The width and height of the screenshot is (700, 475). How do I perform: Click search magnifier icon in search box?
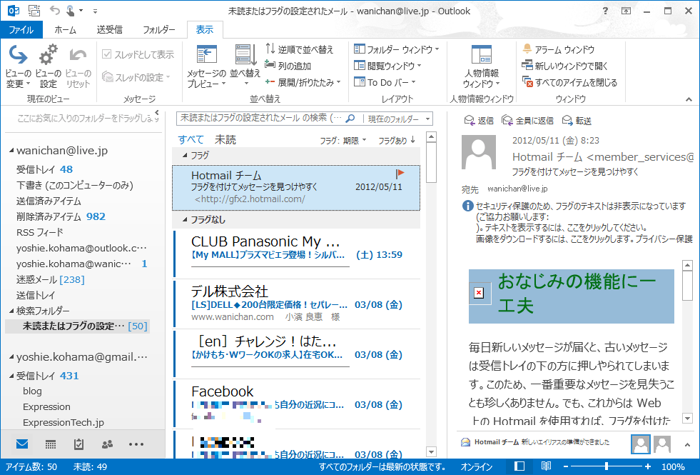click(x=350, y=119)
